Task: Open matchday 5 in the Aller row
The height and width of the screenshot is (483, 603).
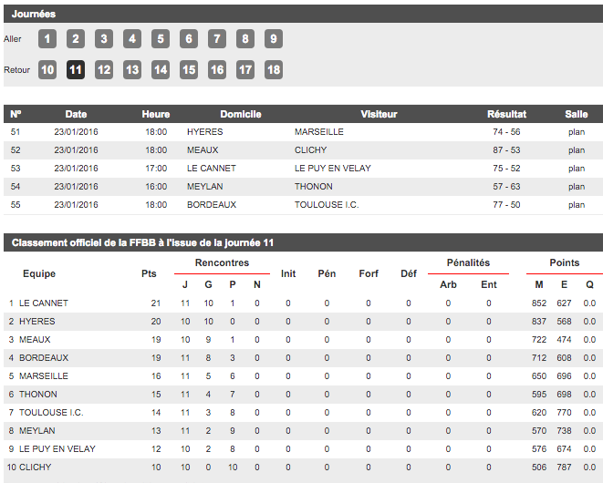Action: (x=161, y=39)
